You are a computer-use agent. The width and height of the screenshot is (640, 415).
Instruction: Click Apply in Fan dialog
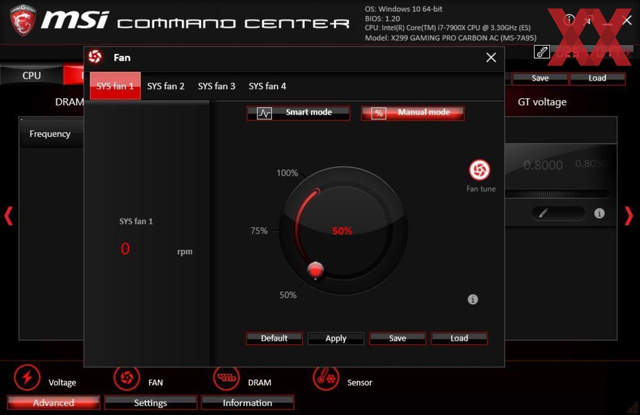point(336,338)
